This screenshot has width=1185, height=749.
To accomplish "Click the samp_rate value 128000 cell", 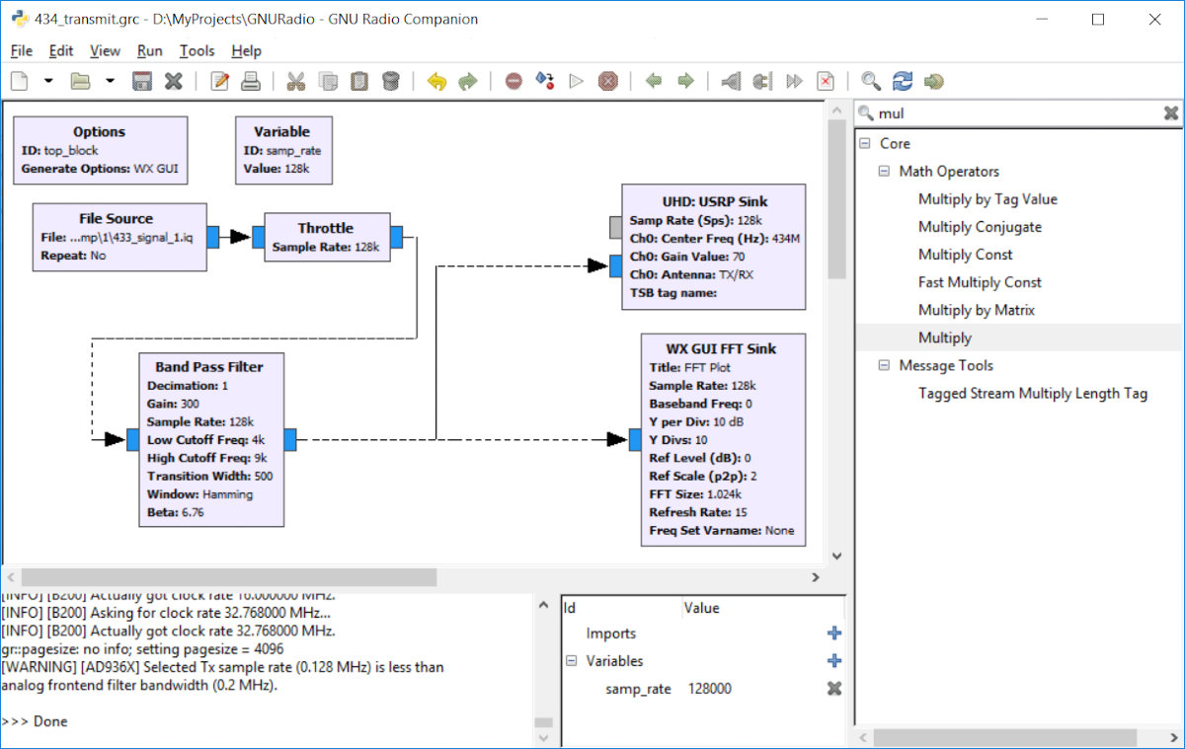I will 708,689.
